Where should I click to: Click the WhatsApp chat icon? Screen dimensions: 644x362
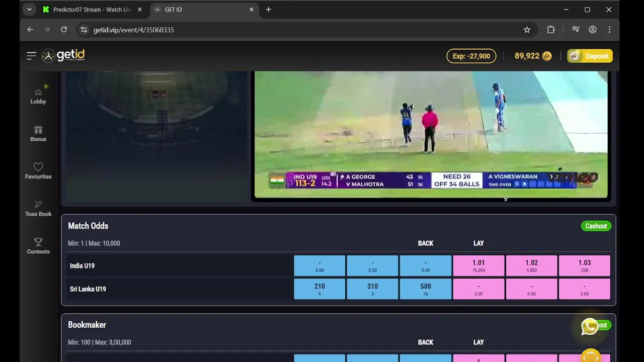[590, 327]
